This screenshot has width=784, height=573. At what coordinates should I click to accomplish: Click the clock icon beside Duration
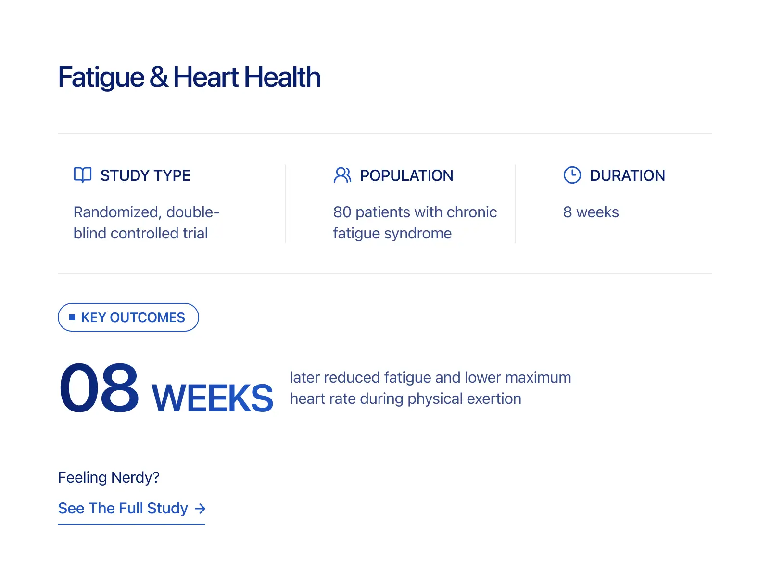pyautogui.click(x=572, y=175)
